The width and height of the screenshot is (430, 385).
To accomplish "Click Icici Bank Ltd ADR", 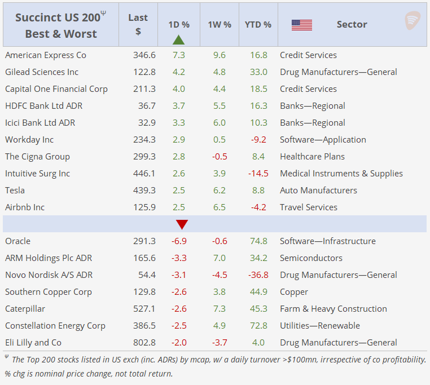I will (40, 123).
